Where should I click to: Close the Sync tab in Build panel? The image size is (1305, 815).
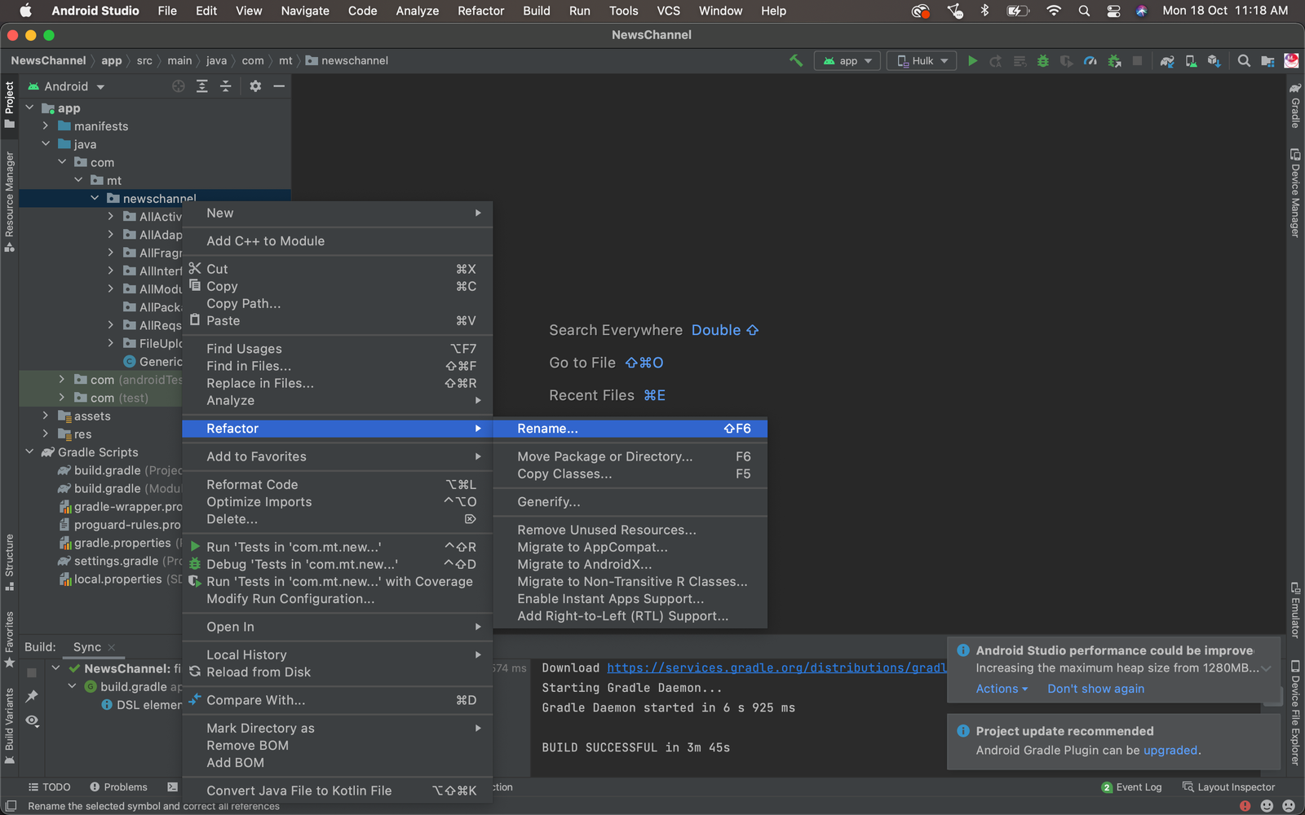[x=112, y=648]
